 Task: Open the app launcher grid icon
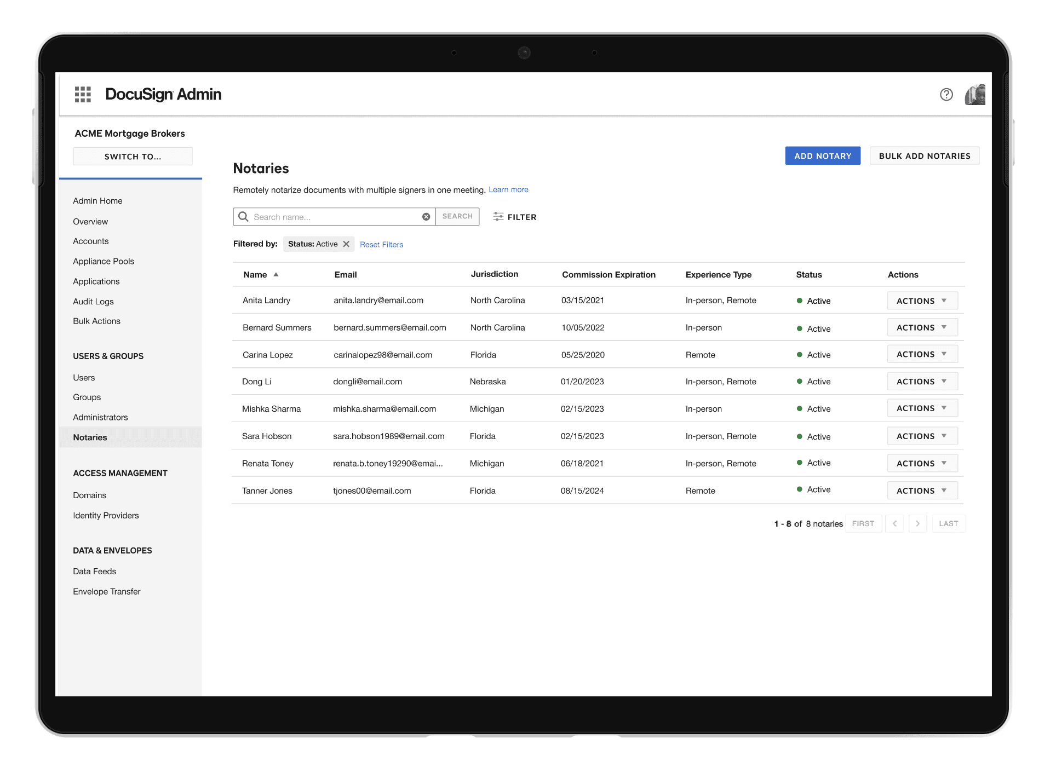pyautogui.click(x=83, y=94)
